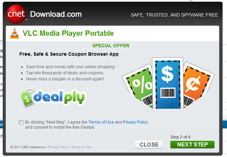Click the SPECIAL OFFER heading
Screen dimensions: 227x157
click(x=111, y=46)
